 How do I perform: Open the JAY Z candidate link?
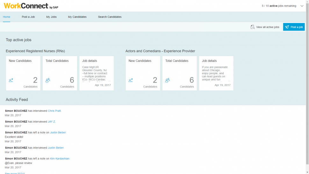coord(52,122)
